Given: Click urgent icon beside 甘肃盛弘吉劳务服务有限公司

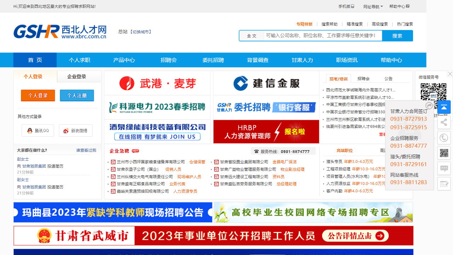Looking at the screenshot, I should [x=217, y=184].
